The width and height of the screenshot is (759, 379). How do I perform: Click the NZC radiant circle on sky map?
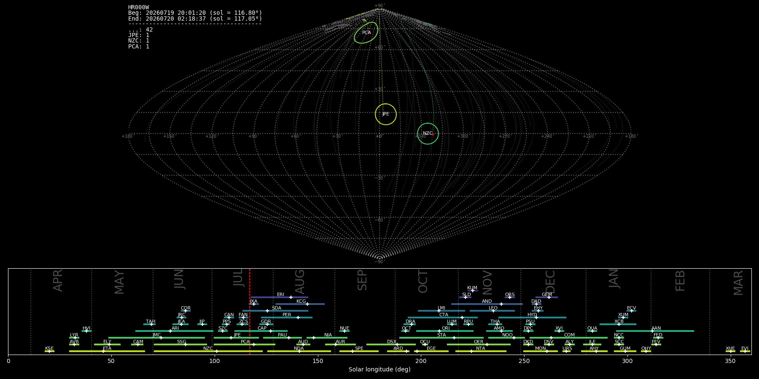[x=428, y=133]
